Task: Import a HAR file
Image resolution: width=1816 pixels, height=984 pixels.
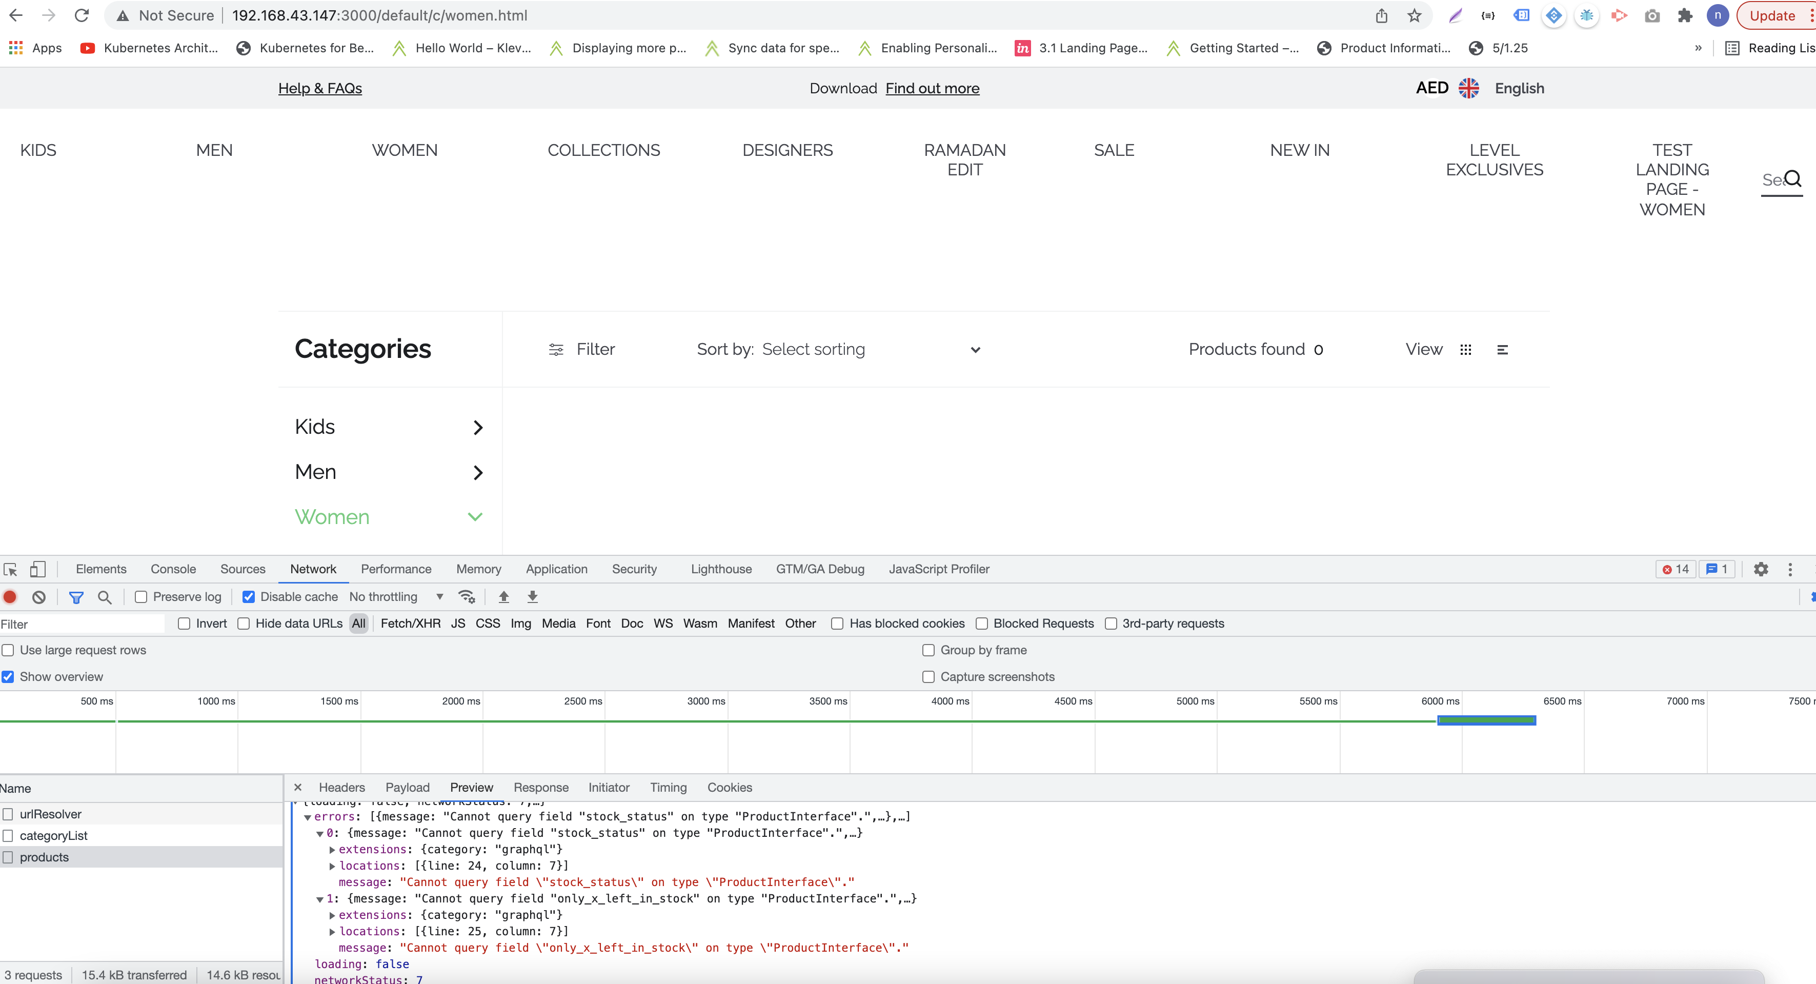Action: pyautogui.click(x=503, y=596)
